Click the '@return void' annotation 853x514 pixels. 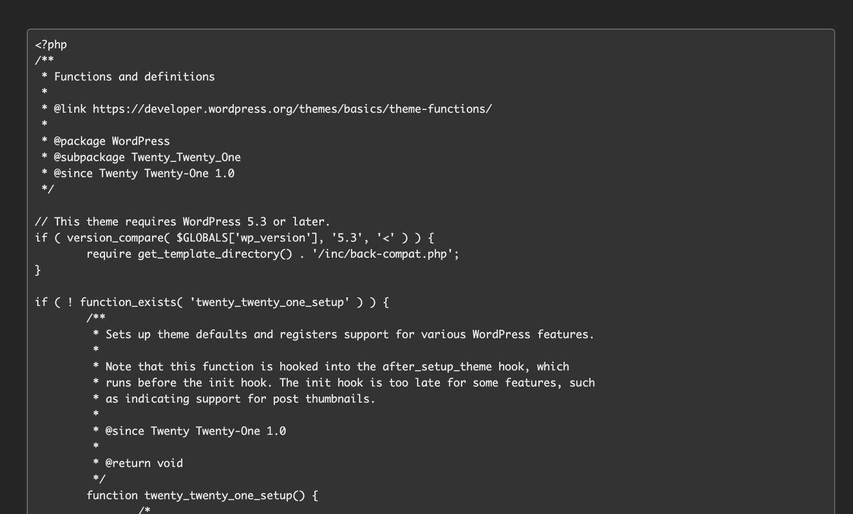coord(144,463)
